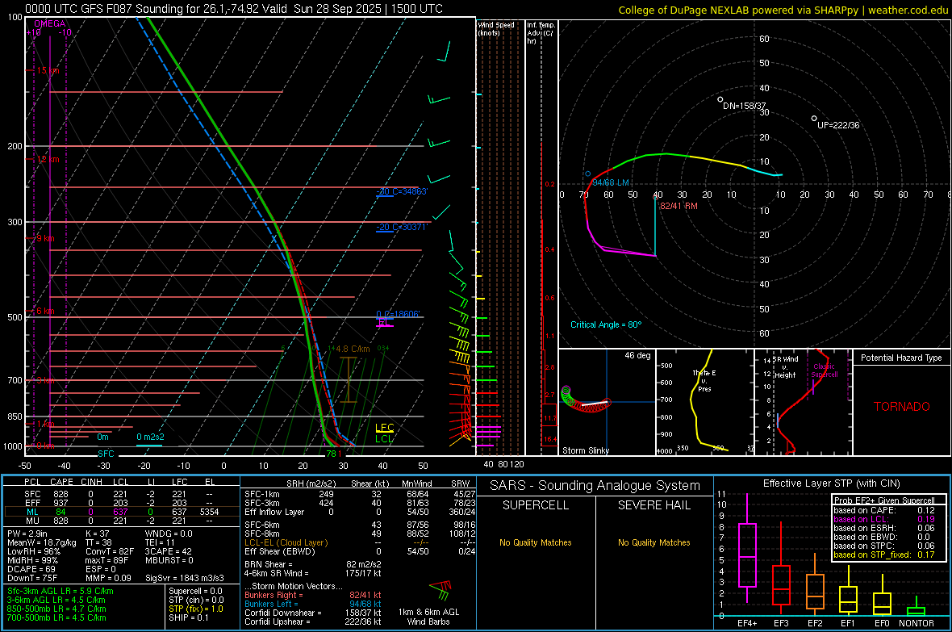Click the 46 deg slinky tilt value
Image resolution: width=952 pixels, height=632 pixels.
click(637, 355)
